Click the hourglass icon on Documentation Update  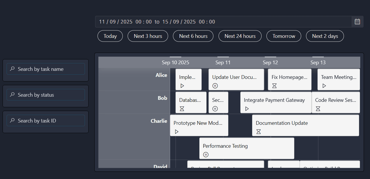258,131
